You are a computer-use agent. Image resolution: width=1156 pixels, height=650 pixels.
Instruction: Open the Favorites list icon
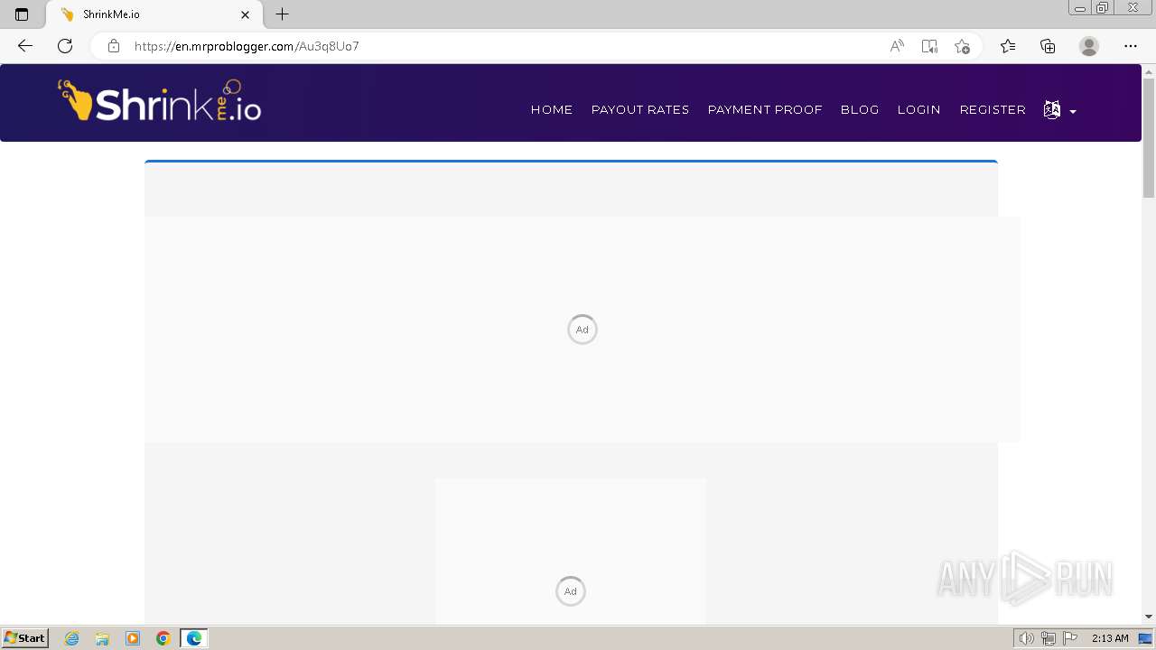pyautogui.click(x=1008, y=46)
